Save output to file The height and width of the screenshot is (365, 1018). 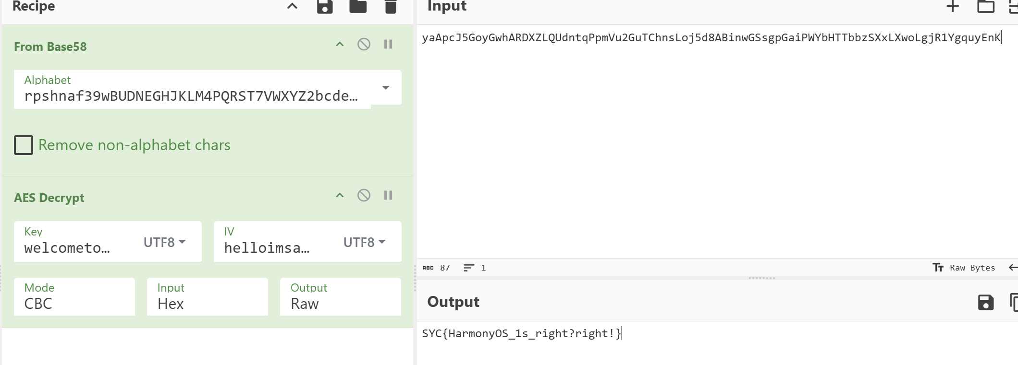click(986, 303)
